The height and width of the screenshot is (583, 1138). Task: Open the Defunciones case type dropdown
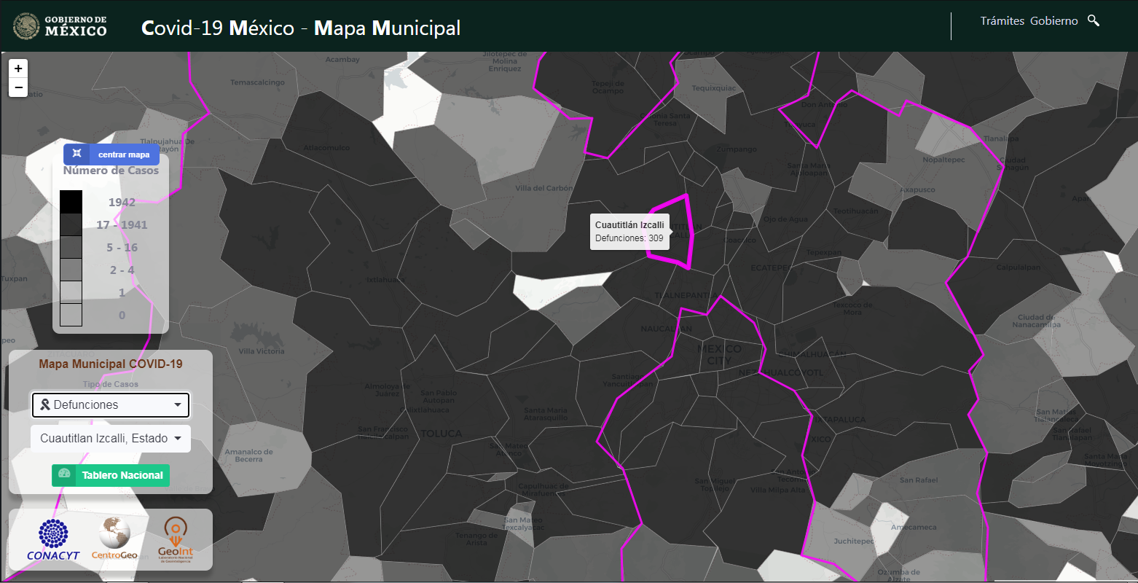pos(111,405)
